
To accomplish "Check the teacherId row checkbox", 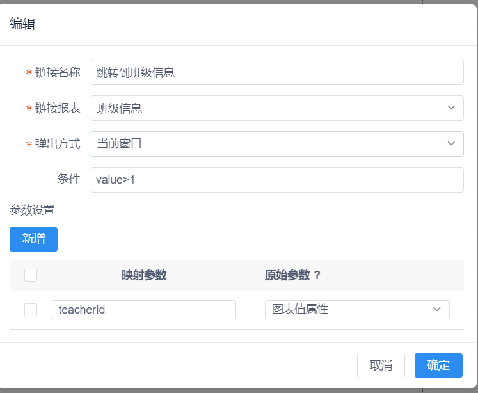I will [31, 310].
